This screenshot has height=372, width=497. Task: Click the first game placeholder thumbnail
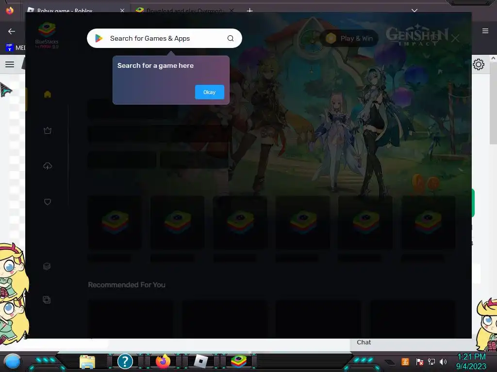115,222
